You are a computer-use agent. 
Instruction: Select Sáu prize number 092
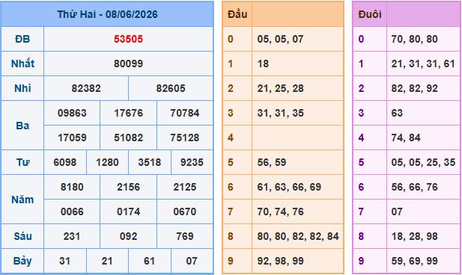tap(129, 236)
